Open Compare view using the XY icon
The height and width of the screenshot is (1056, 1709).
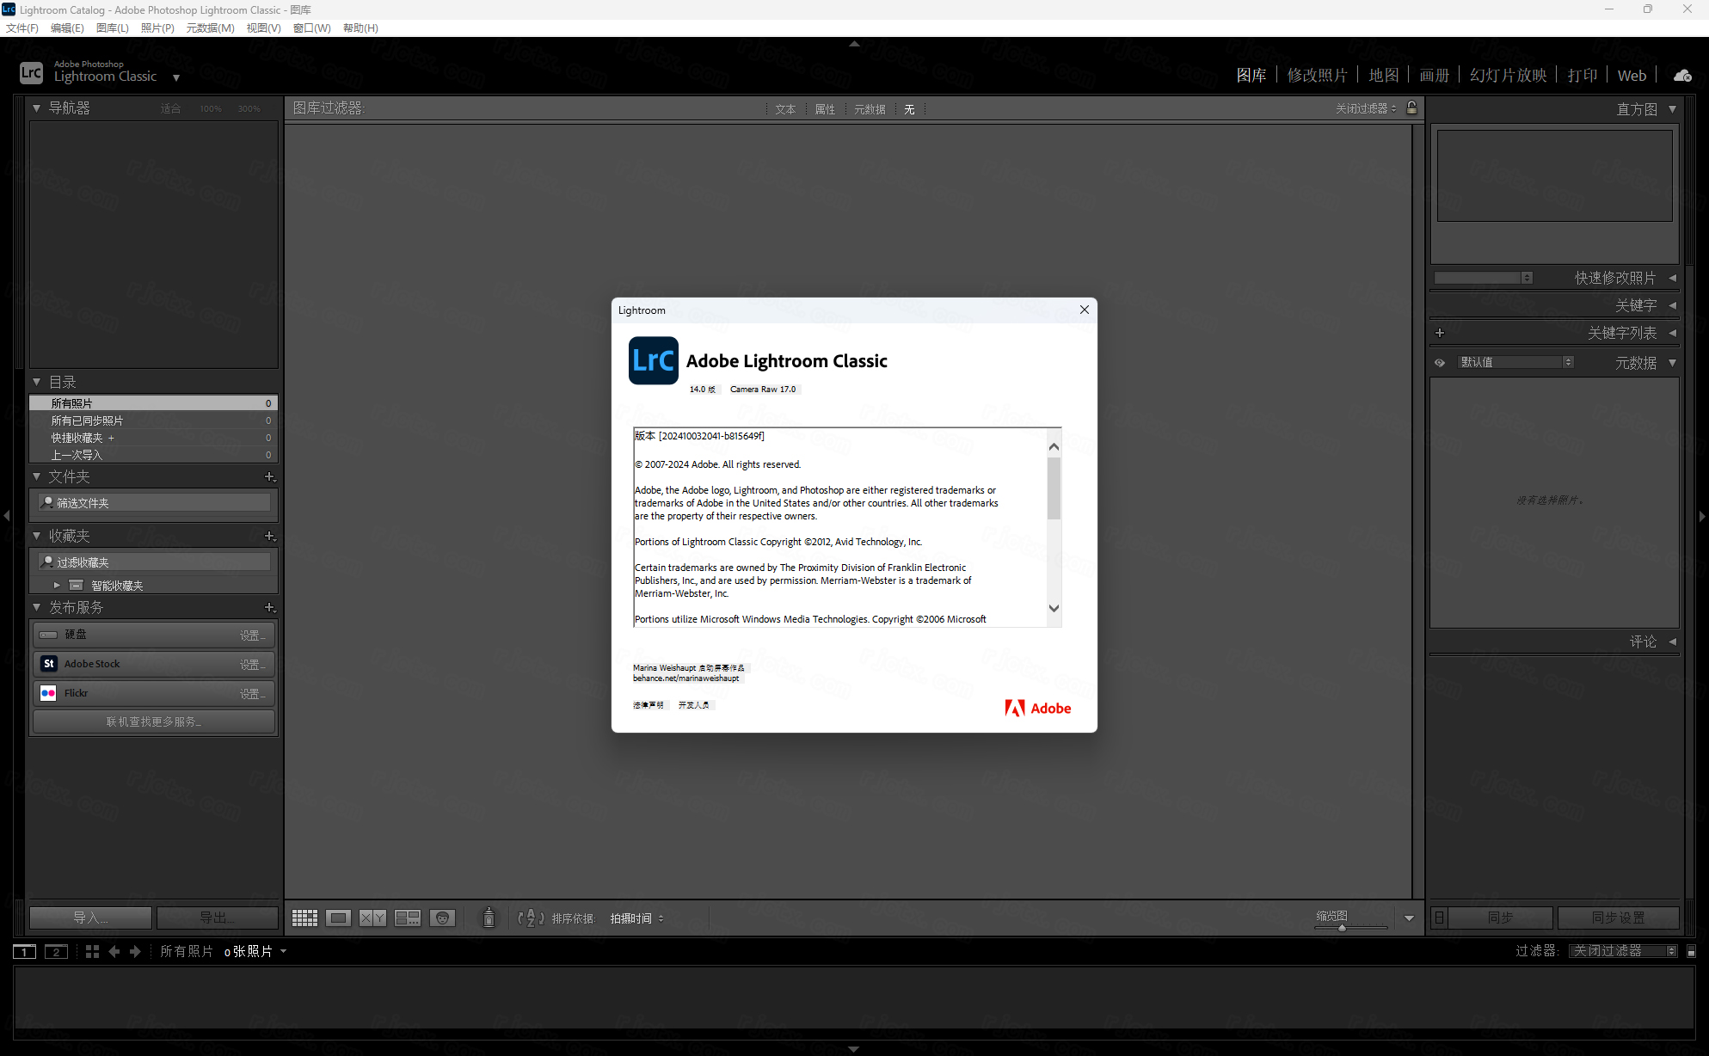[x=373, y=918]
